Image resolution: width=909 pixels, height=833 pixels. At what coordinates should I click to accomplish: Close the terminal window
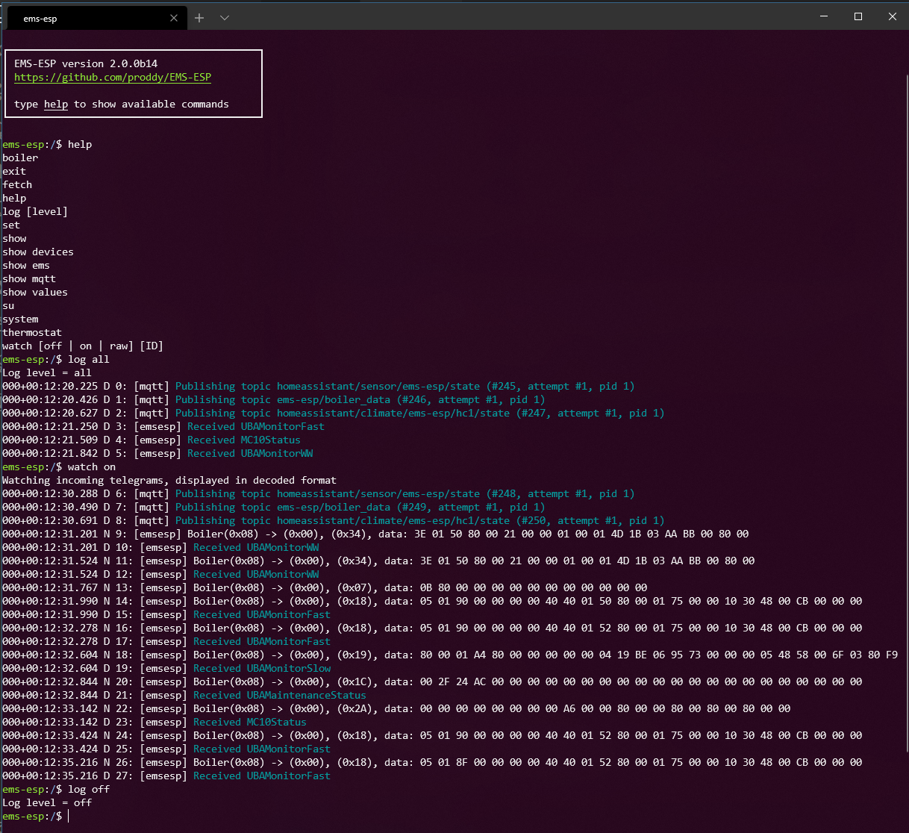[x=892, y=16]
